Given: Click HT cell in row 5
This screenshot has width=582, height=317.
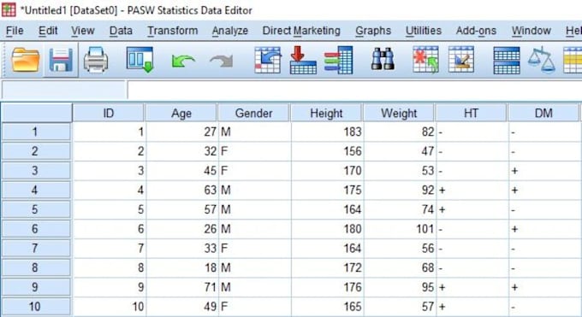Looking at the screenshot, I should pos(472,209).
